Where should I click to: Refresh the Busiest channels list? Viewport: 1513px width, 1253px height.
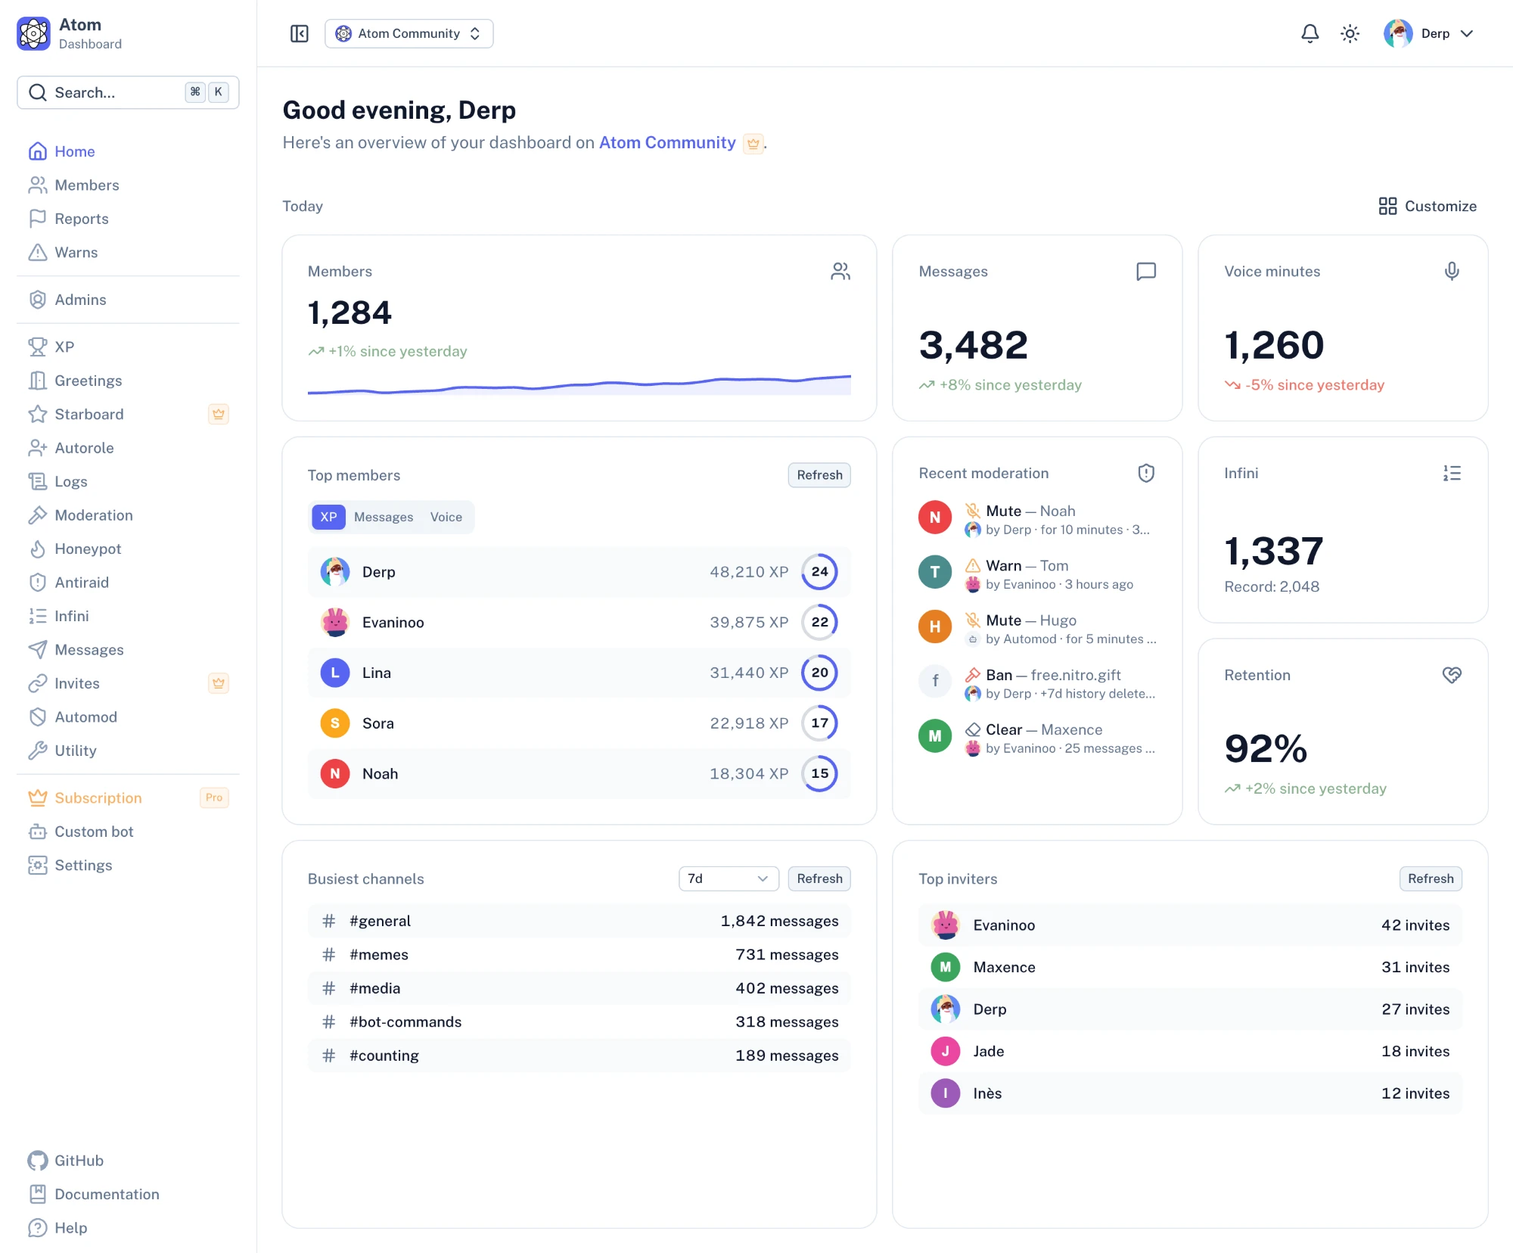coord(819,878)
